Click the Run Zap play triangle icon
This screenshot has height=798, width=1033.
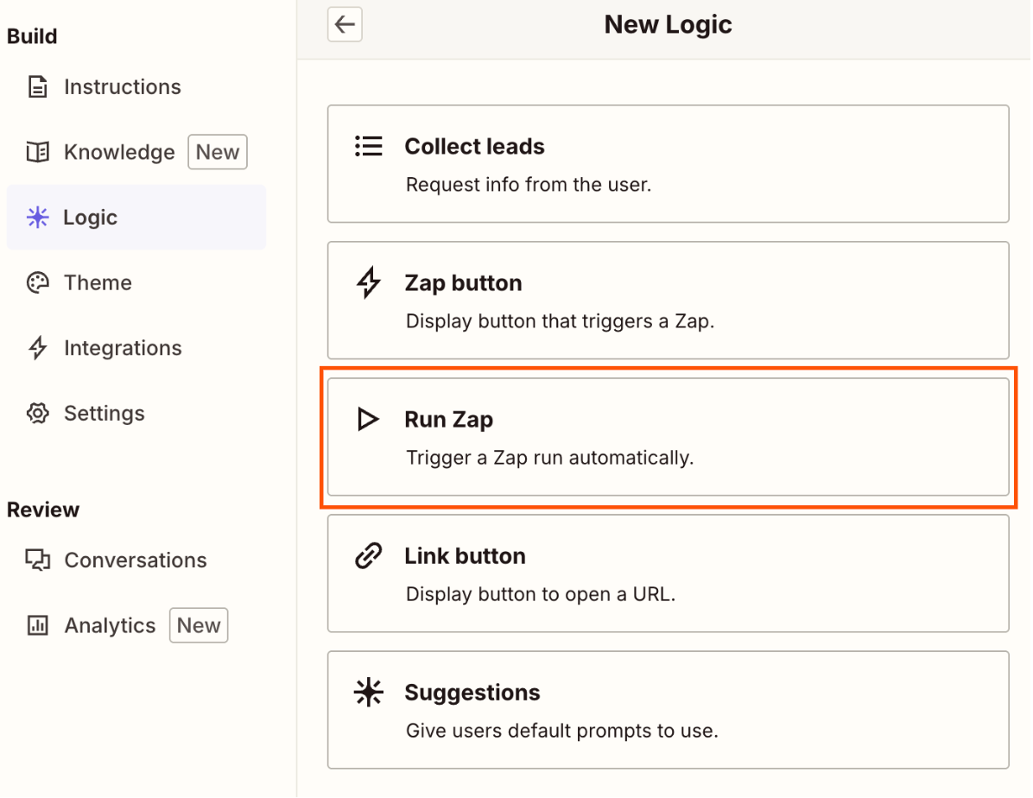(x=369, y=420)
